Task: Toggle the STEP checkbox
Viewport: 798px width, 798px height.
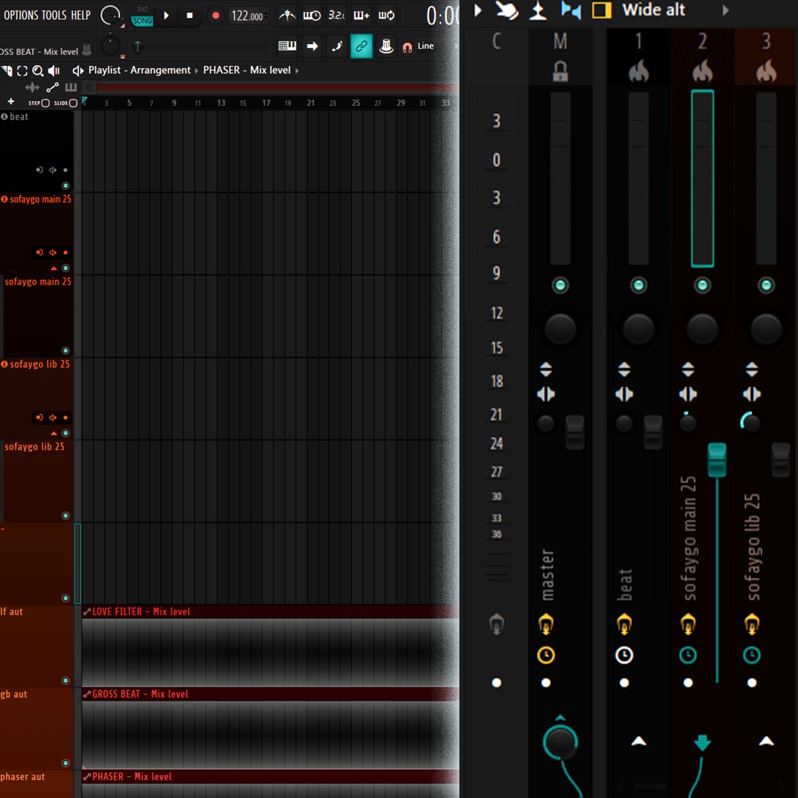Action: pos(45,103)
